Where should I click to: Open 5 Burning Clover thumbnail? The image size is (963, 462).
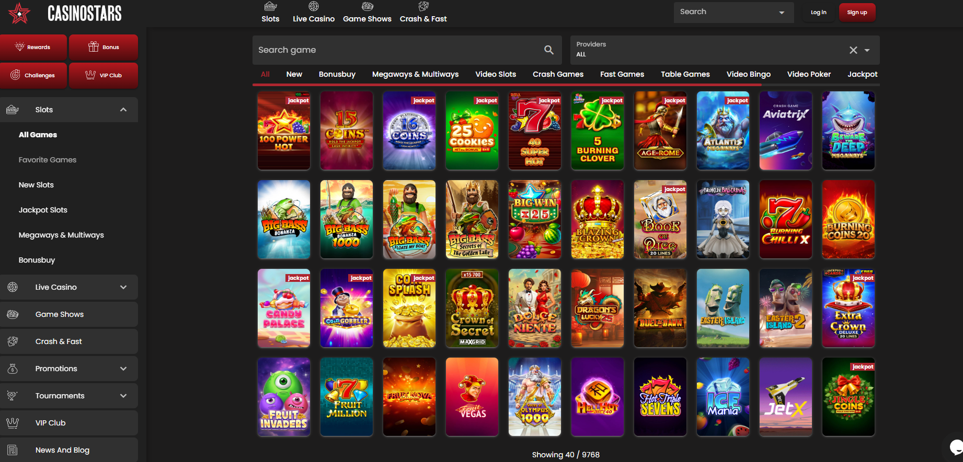pos(598,131)
